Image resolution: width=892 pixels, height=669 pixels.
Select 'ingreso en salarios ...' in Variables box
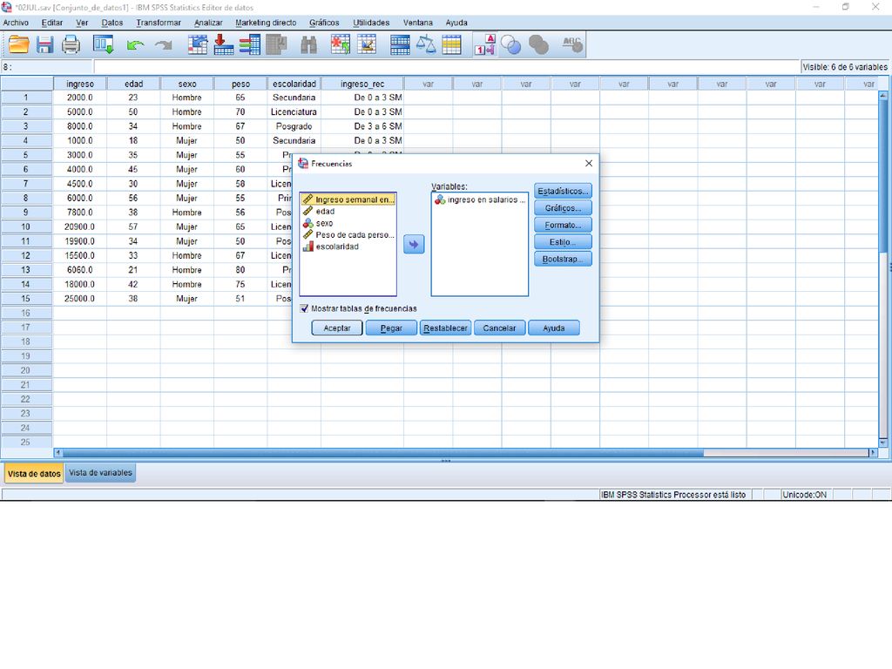480,199
